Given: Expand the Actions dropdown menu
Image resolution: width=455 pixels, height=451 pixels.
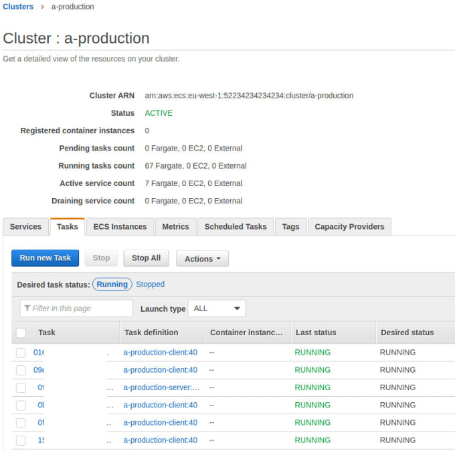Looking at the screenshot, I should (x=202, y=258).
